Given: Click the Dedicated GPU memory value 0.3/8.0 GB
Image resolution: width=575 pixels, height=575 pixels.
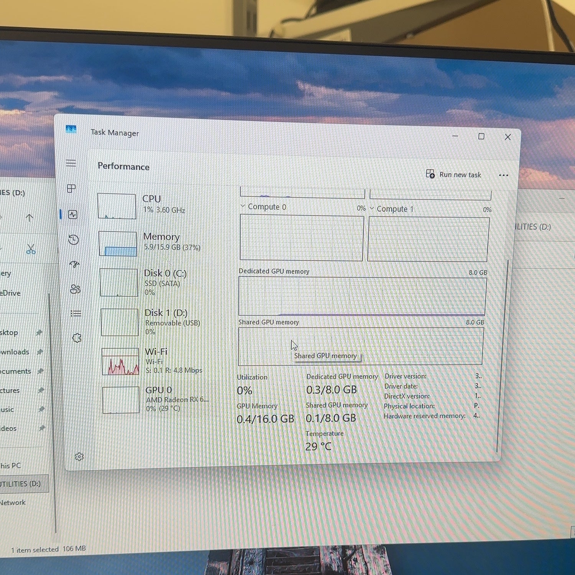Looking at the screenshot, I should click(x=332, y=390).
